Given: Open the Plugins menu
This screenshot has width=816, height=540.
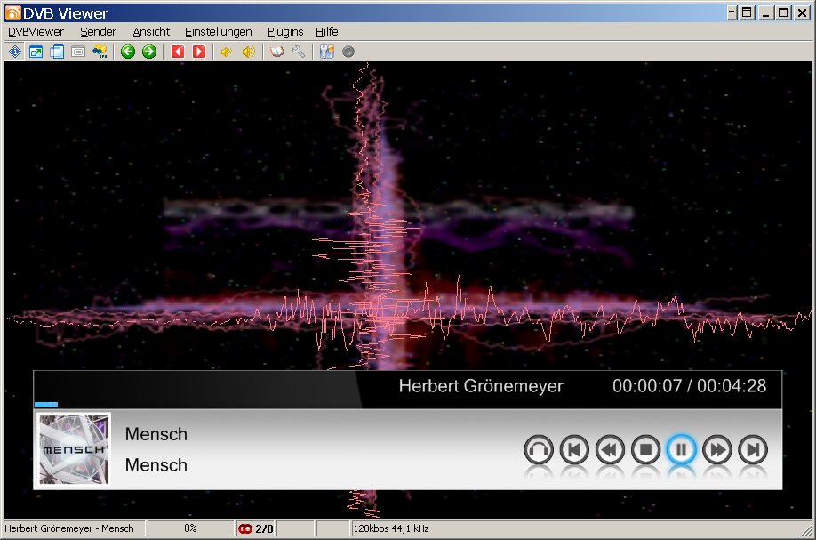Looking at the screenshot, I should click(x=285, y=31).
